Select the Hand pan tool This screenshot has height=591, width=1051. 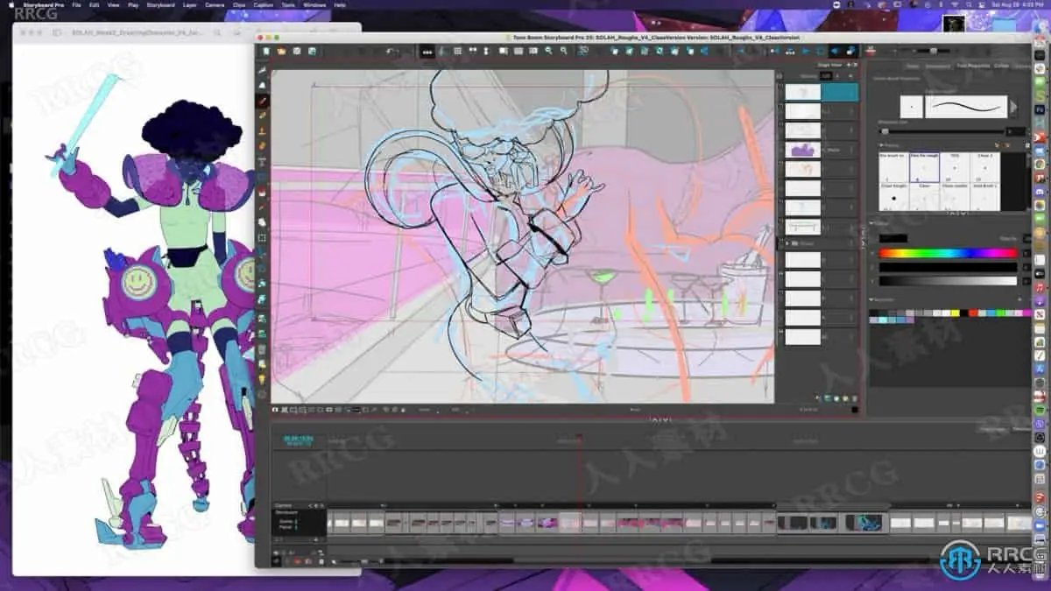(x=262, y=222)
